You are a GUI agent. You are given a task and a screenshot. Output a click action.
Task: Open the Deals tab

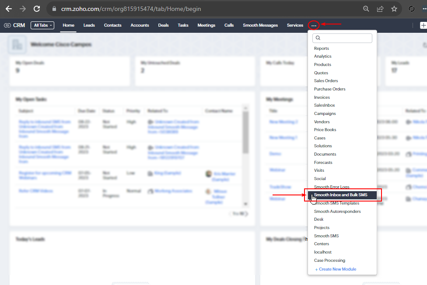pyautogui.click(x=163, y=25)
